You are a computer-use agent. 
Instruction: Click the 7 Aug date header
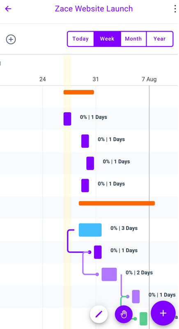point(149,79)
